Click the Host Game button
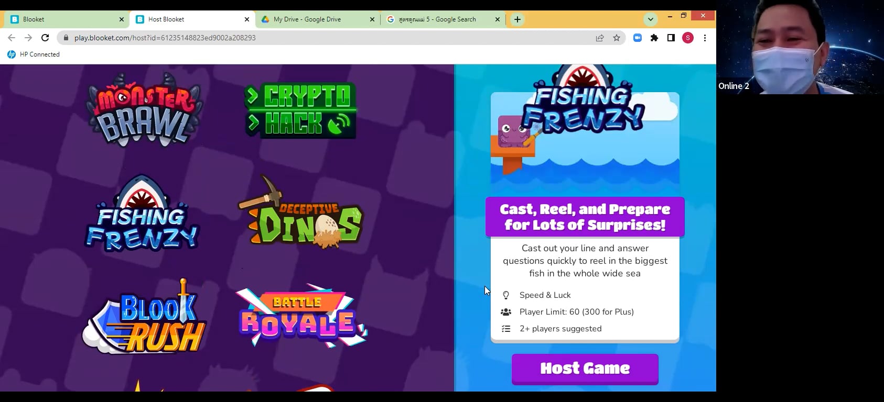This screenshot has height=402, width=884. (585, 368)
